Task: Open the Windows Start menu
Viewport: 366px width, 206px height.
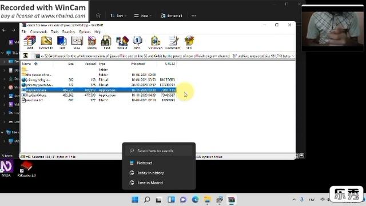Action: [135, 200]
